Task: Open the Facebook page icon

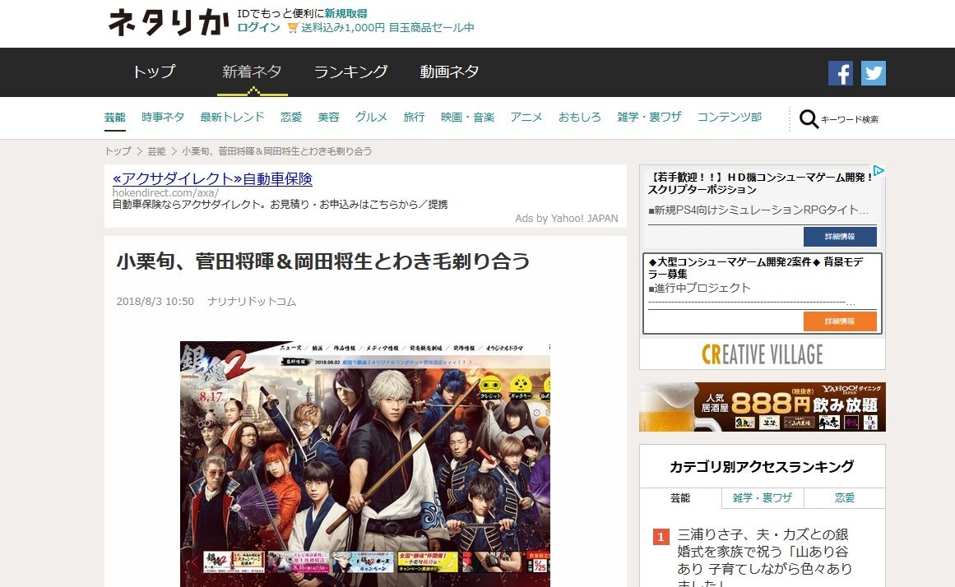Action: click(x=840, y=73)
